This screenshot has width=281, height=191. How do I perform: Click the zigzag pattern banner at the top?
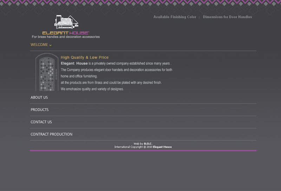(x=140, y=4)
